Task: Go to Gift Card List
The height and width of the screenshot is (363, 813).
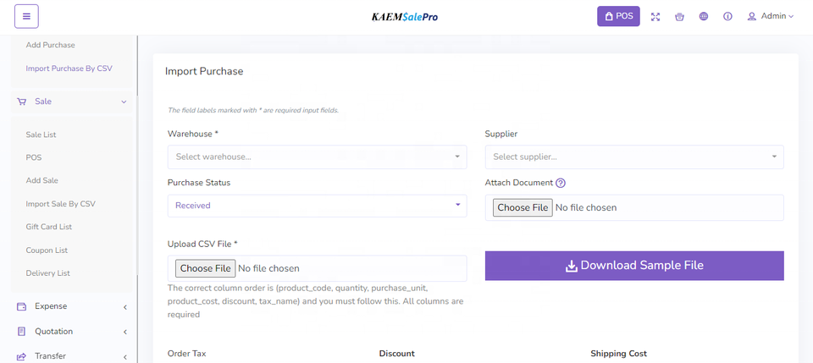Action: [x=48, y=227]
